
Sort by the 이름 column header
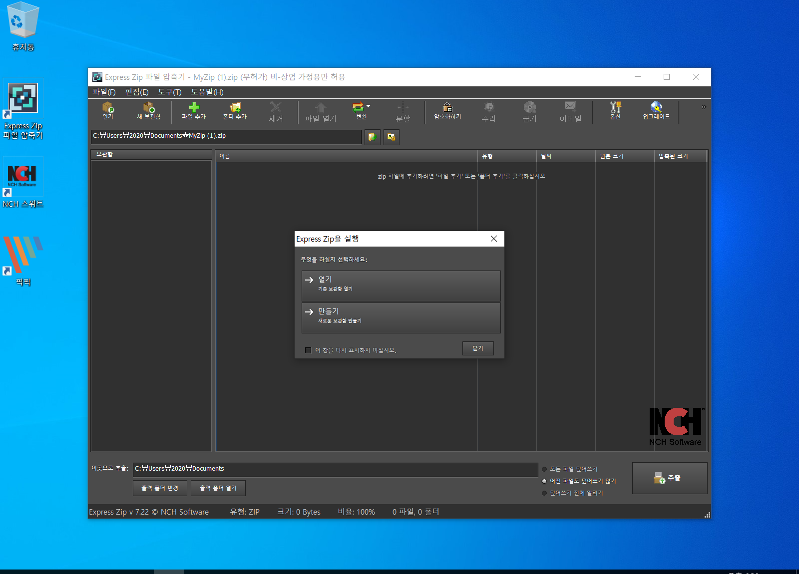(x=347, y=156)
